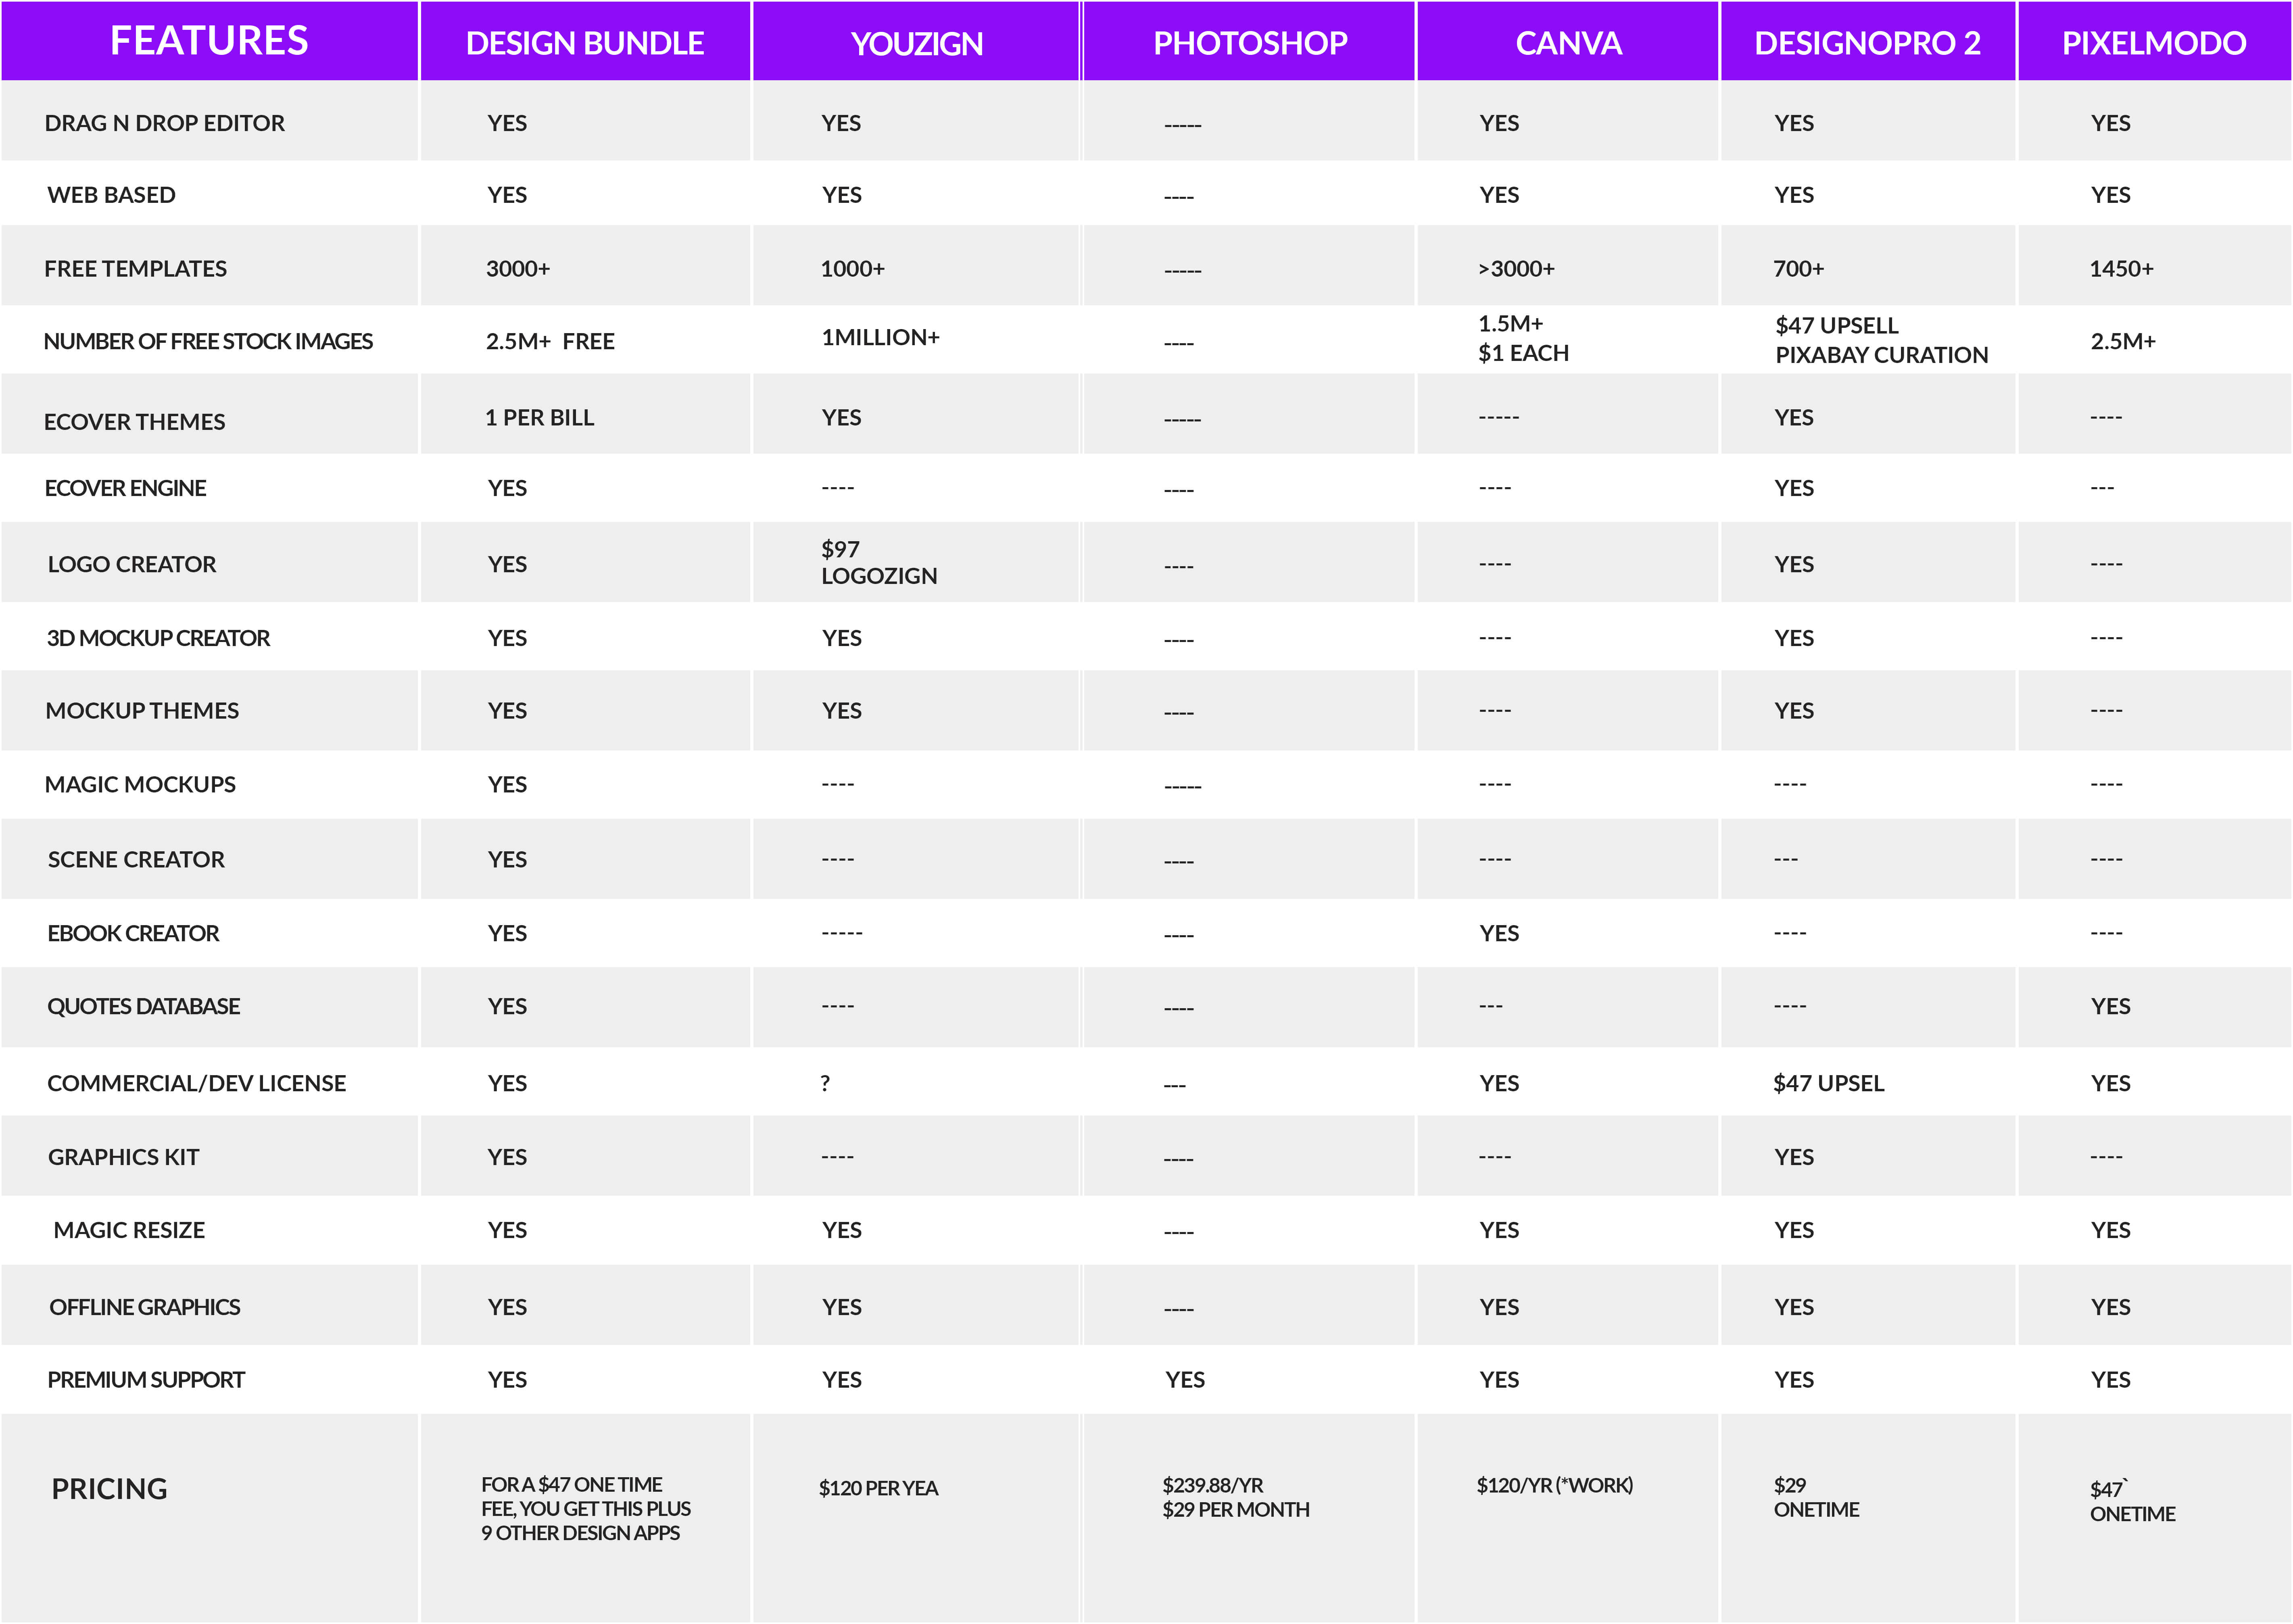
Task: Select the '$120 PER YEA' Youzign pricing
Action: 878,1488
